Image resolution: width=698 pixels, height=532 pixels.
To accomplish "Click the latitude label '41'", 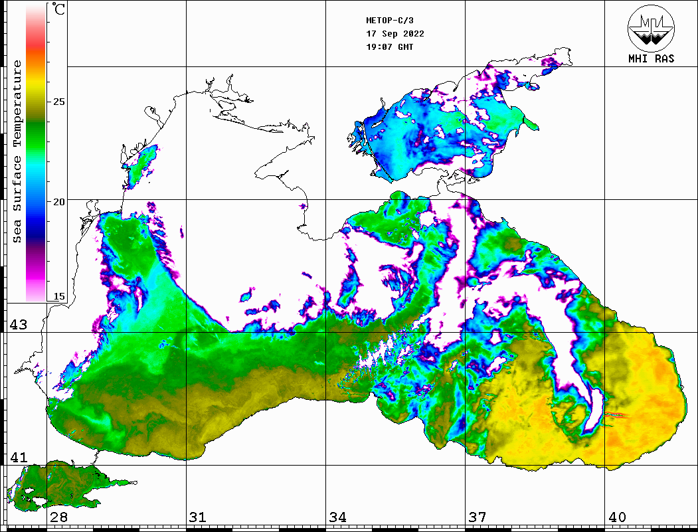I will click(19, 458).
